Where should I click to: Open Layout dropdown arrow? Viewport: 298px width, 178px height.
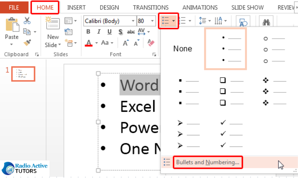(75, 21)
